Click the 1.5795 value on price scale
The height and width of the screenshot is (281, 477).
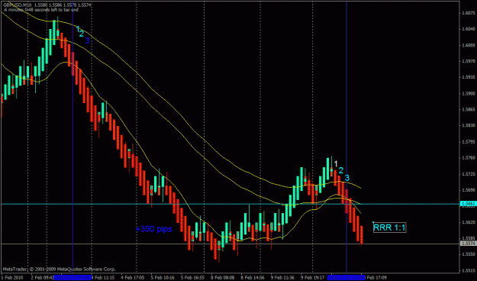(x=468, y=141)
